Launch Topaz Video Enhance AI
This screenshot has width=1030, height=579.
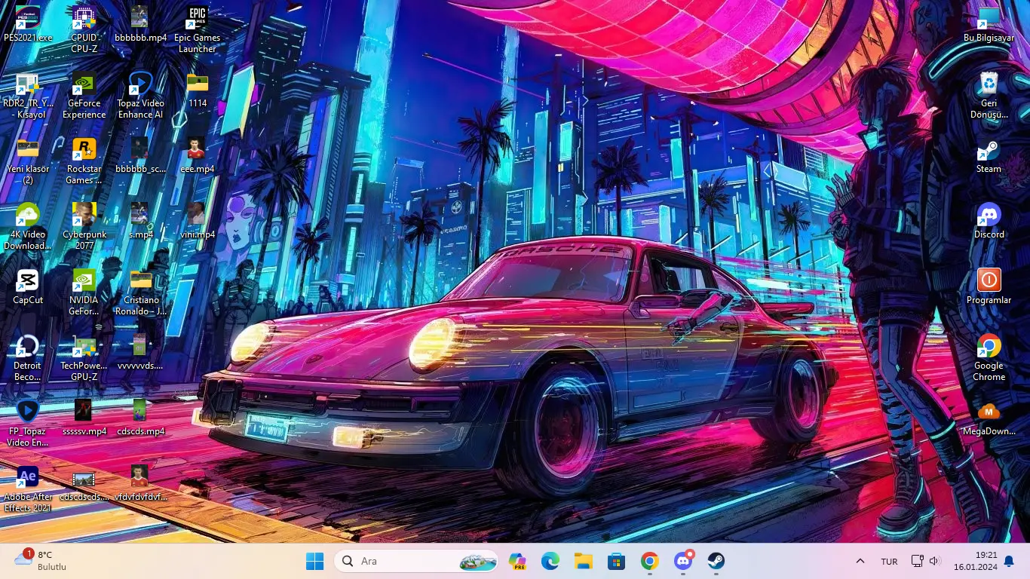point(140,95)
